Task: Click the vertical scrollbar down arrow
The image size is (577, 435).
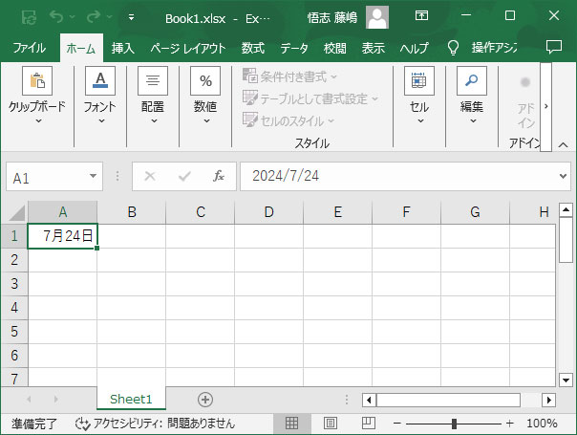Action: coord(566,379)
